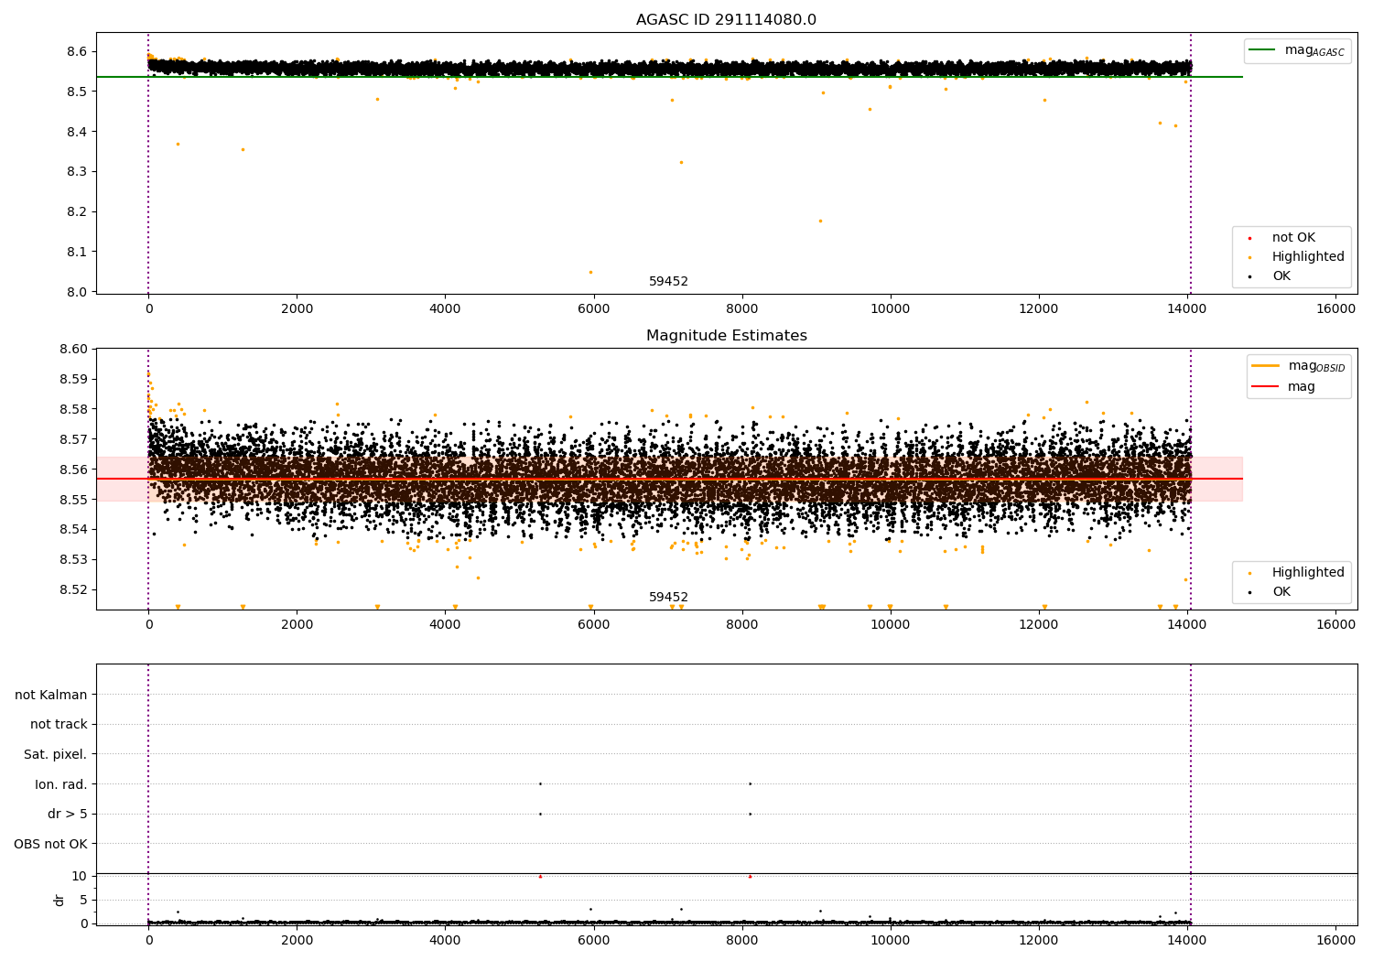This screenshot has height=961, width=1373.
Task: Select the "not Kalman" row label
Action: click(x=51, y=695)
